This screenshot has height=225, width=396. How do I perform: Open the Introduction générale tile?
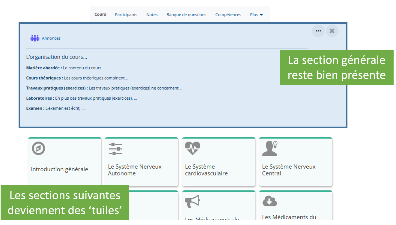65,161
